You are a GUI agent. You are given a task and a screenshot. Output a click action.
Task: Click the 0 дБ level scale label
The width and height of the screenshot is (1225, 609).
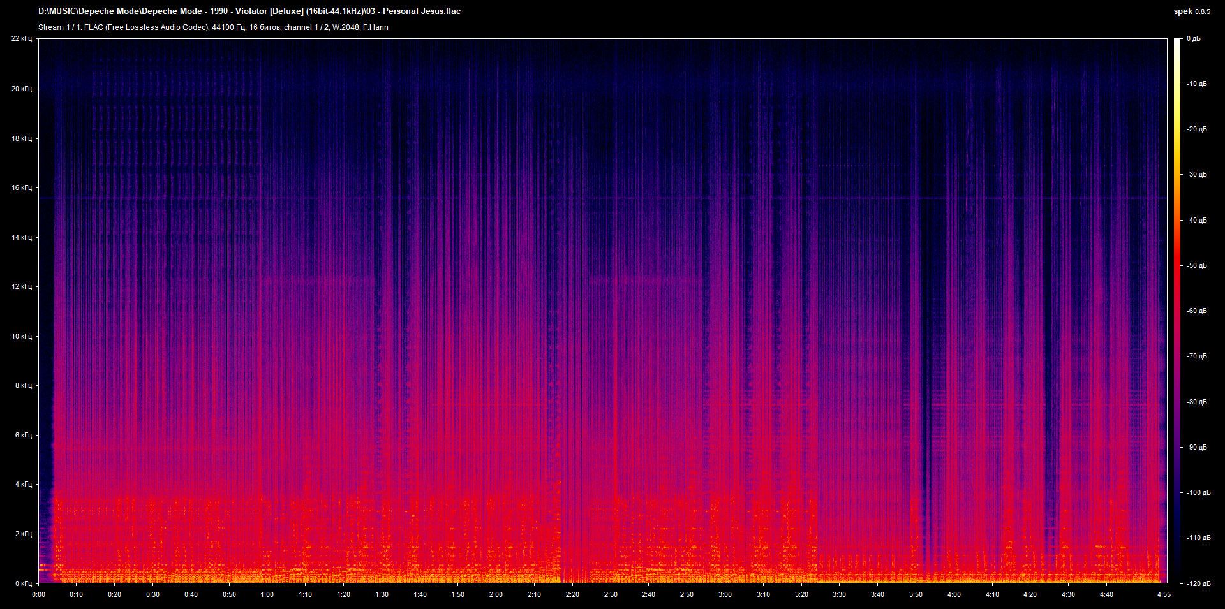pyautogui.click(x=1193, y=39)
